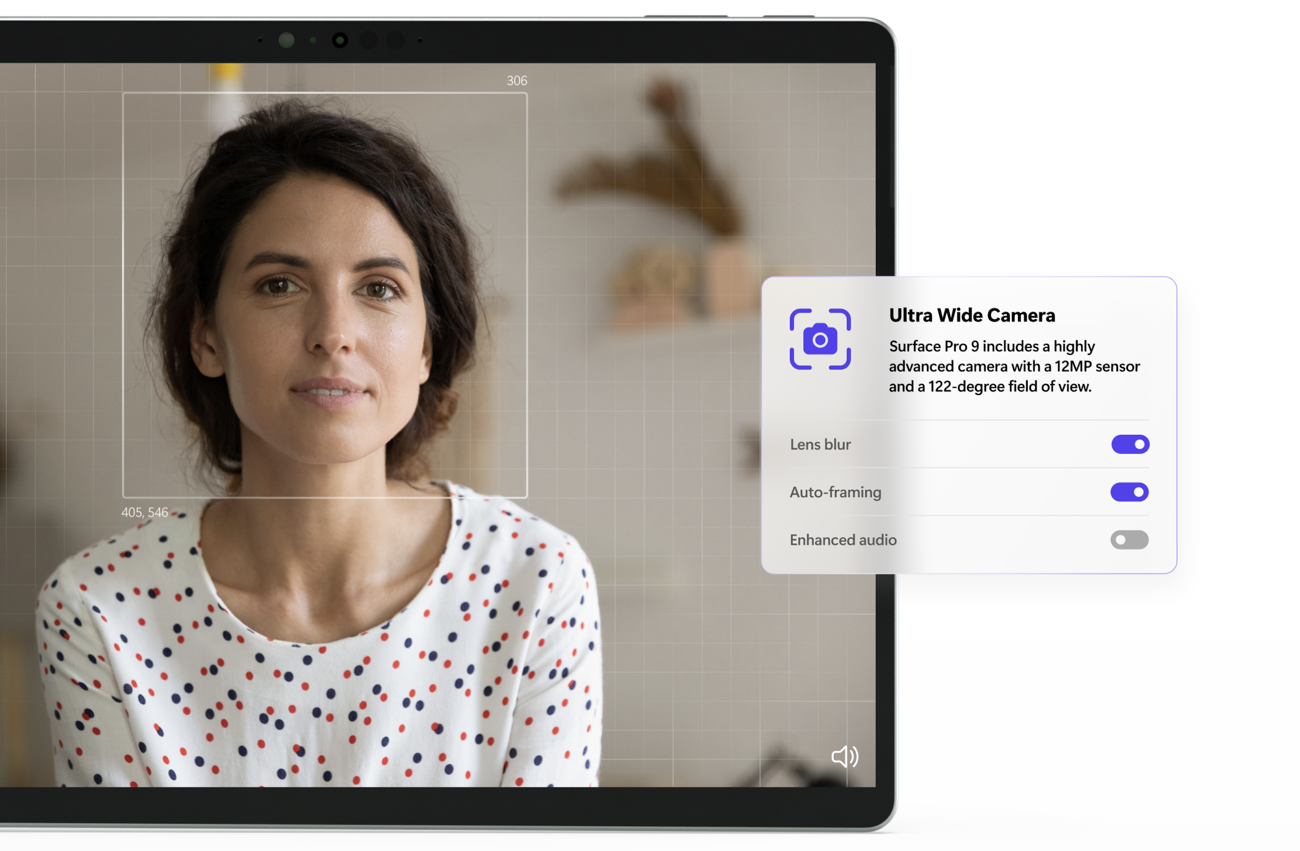The width and height of the screenshot is (1300, 851).
Task: Click the purple camera focus icon
Action: coord(820,339)
